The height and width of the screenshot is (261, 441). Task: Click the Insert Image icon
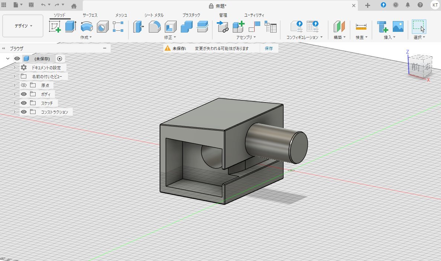398,27
